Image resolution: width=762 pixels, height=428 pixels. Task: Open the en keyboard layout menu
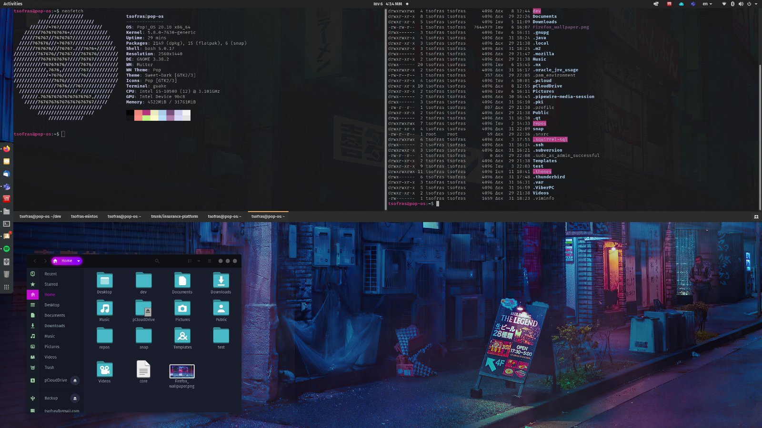tap(708, 4)
